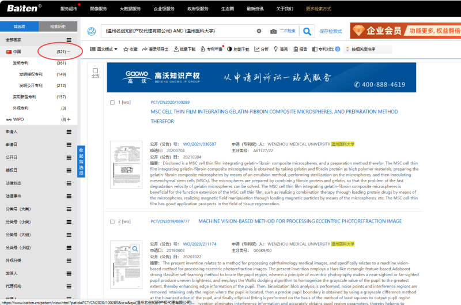Open 政府级服务 in top navigation

(198, 9)
